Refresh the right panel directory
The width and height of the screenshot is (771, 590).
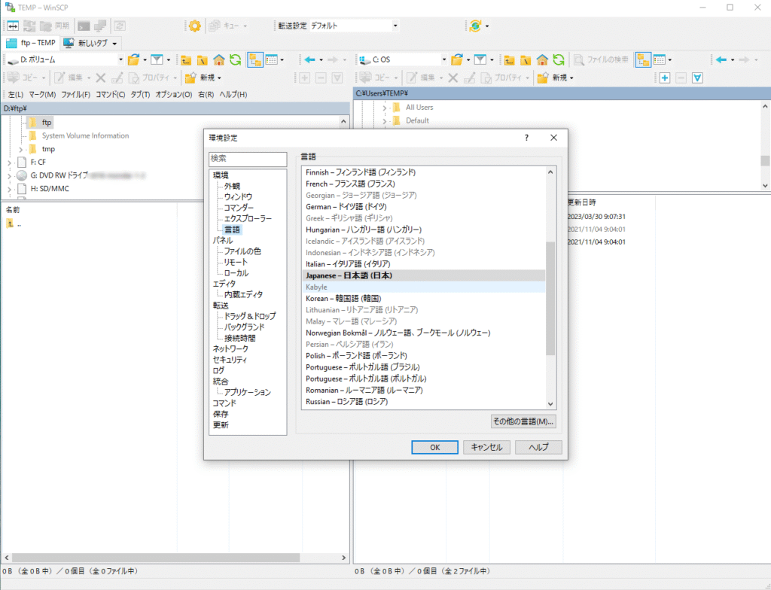(559, 59)
